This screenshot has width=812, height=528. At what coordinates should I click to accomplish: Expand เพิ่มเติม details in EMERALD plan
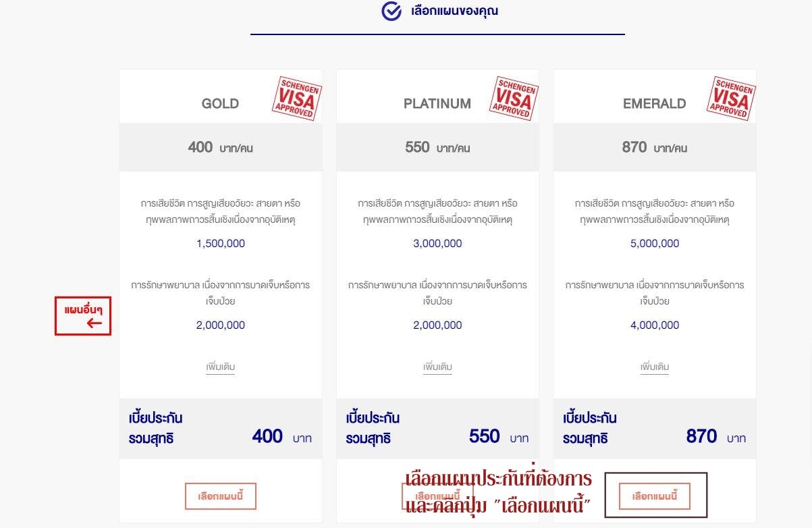655,367
